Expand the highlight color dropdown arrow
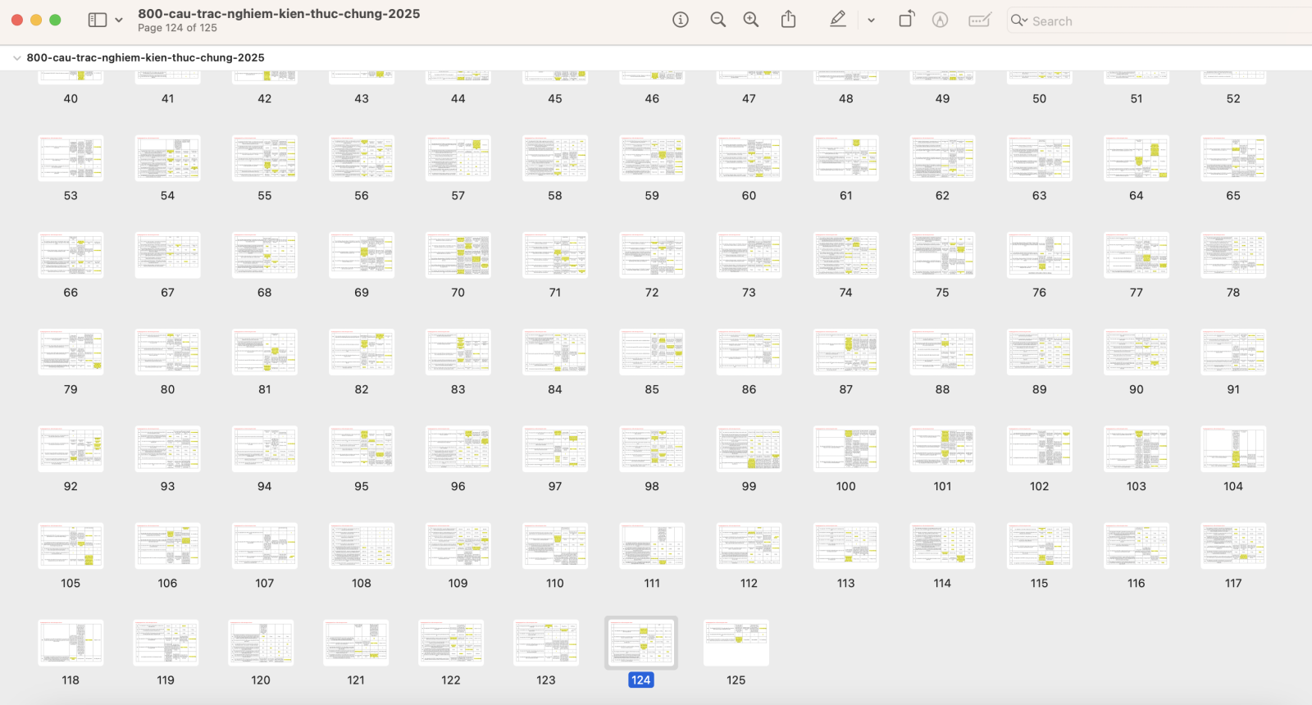Screen dimensions: 1312x705 coord(871,20)
